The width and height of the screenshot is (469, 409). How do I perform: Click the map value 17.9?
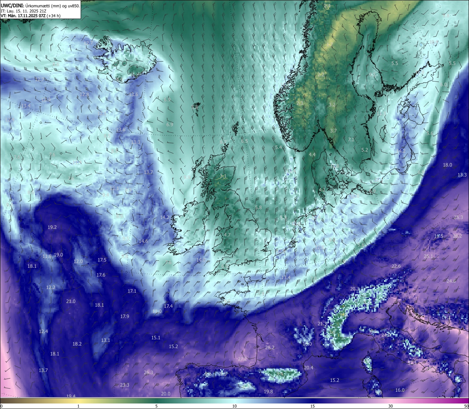click(125, 317)
